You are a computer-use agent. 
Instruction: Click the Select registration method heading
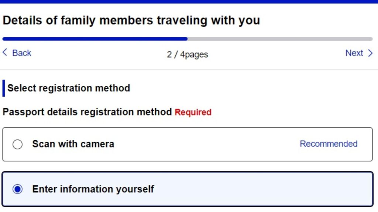point(68,88)
